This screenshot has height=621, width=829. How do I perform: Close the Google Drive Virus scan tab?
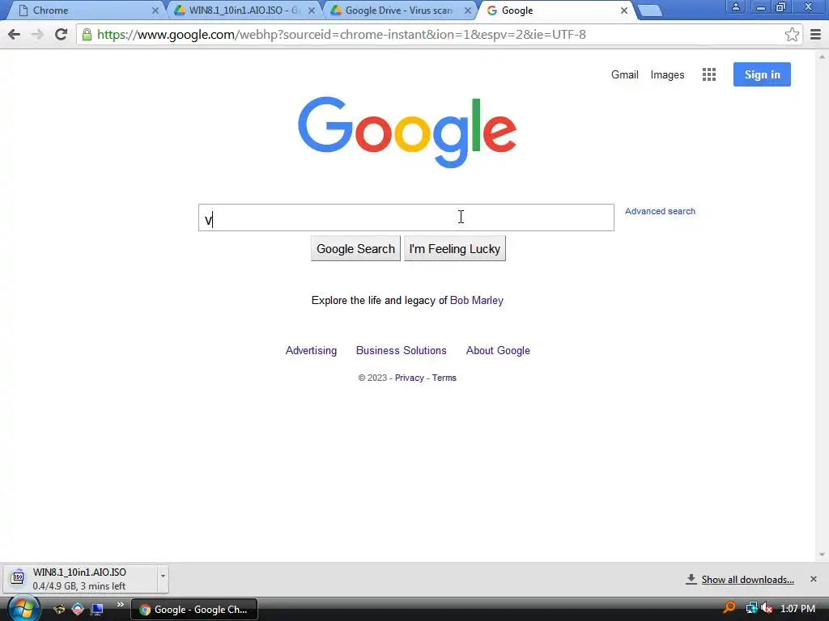468,11
